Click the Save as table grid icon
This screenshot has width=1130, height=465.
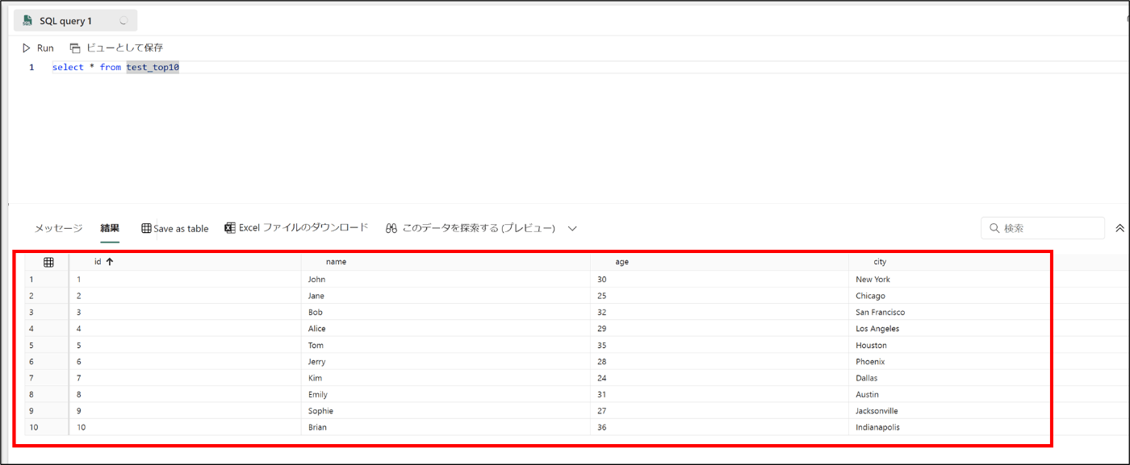(x=146, y=229)
